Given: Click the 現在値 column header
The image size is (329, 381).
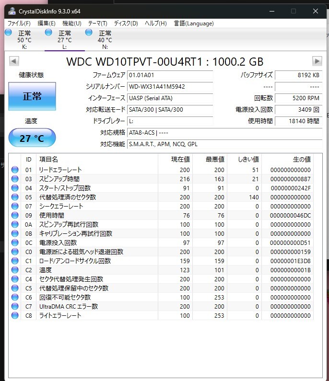Looking at the screenshot, I should (x=176, y=160).
